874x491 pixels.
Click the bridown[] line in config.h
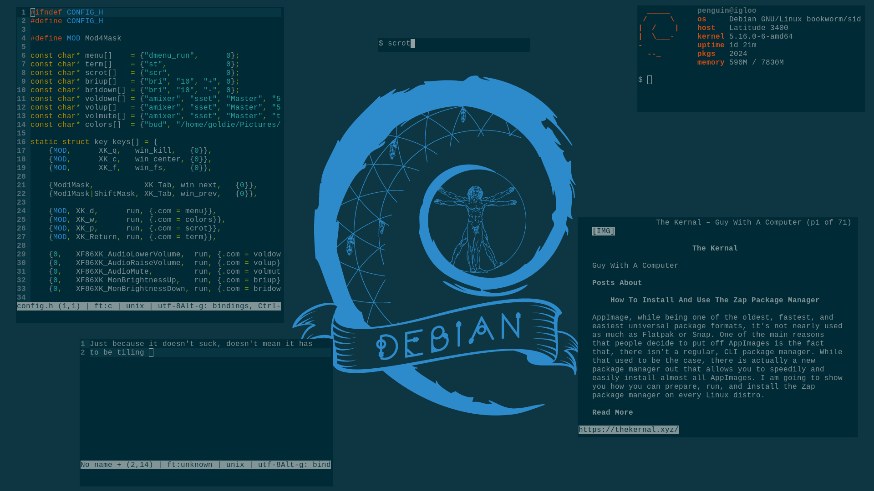click(135, 90)
